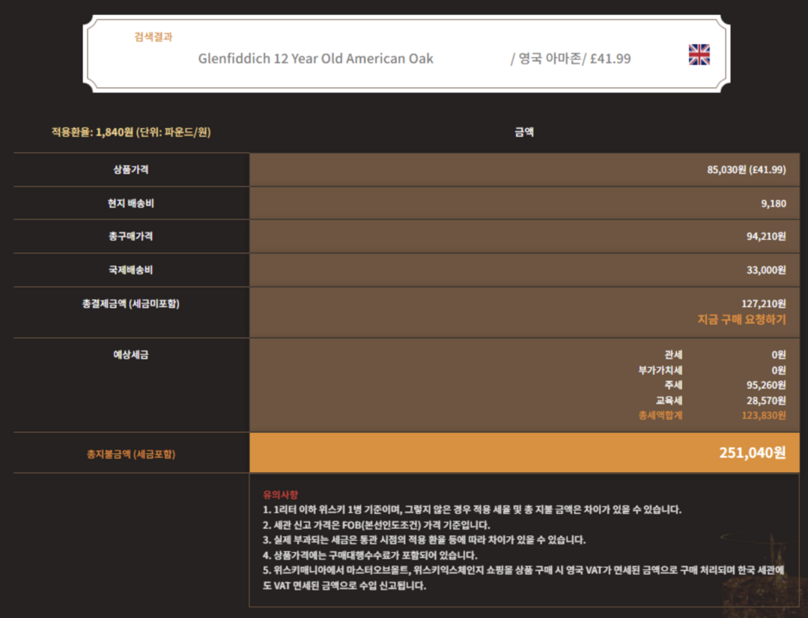The height and width of the screenshot is (618, 808).
Task: Click note 2 about 'FOB(본선인도조건) 가격 기준'
Action: pos(376,525)
